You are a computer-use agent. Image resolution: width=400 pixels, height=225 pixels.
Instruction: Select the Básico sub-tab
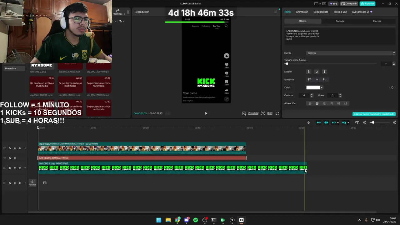click(x=303, y=21)
